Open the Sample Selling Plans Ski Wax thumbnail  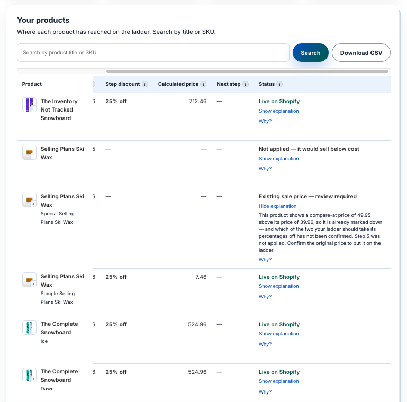coord(29,280)
